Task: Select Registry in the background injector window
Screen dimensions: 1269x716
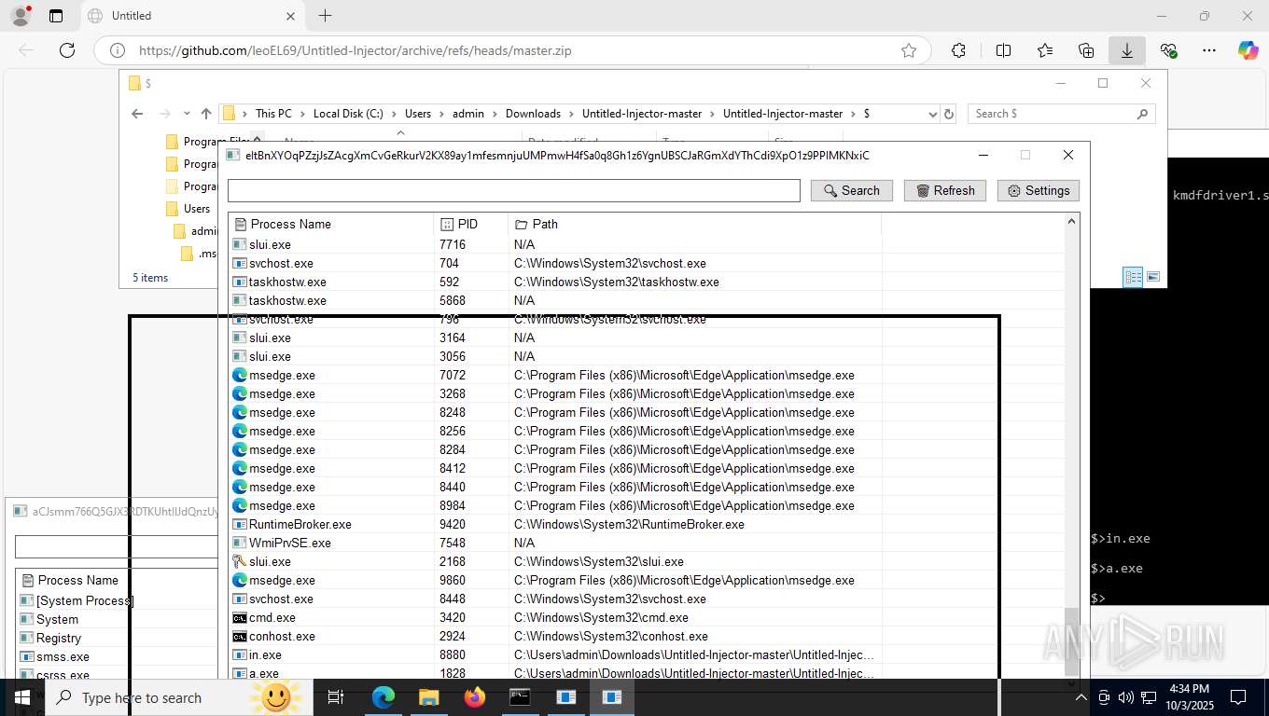Action: (59, 638)
